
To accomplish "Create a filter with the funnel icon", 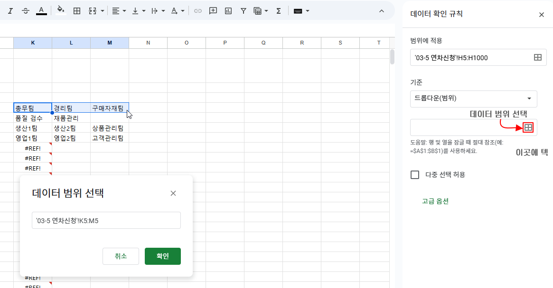I will pyautogui.click(x=244, y=11).
